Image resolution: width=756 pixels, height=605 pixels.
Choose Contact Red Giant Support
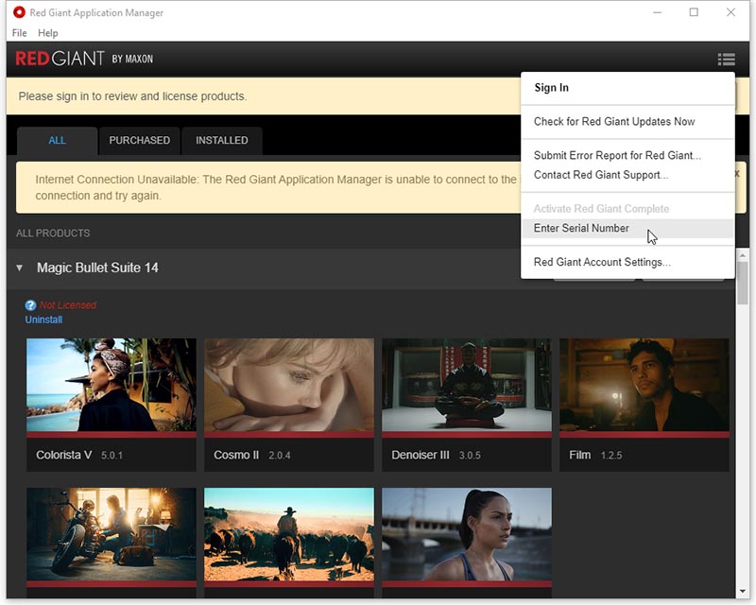627,175
